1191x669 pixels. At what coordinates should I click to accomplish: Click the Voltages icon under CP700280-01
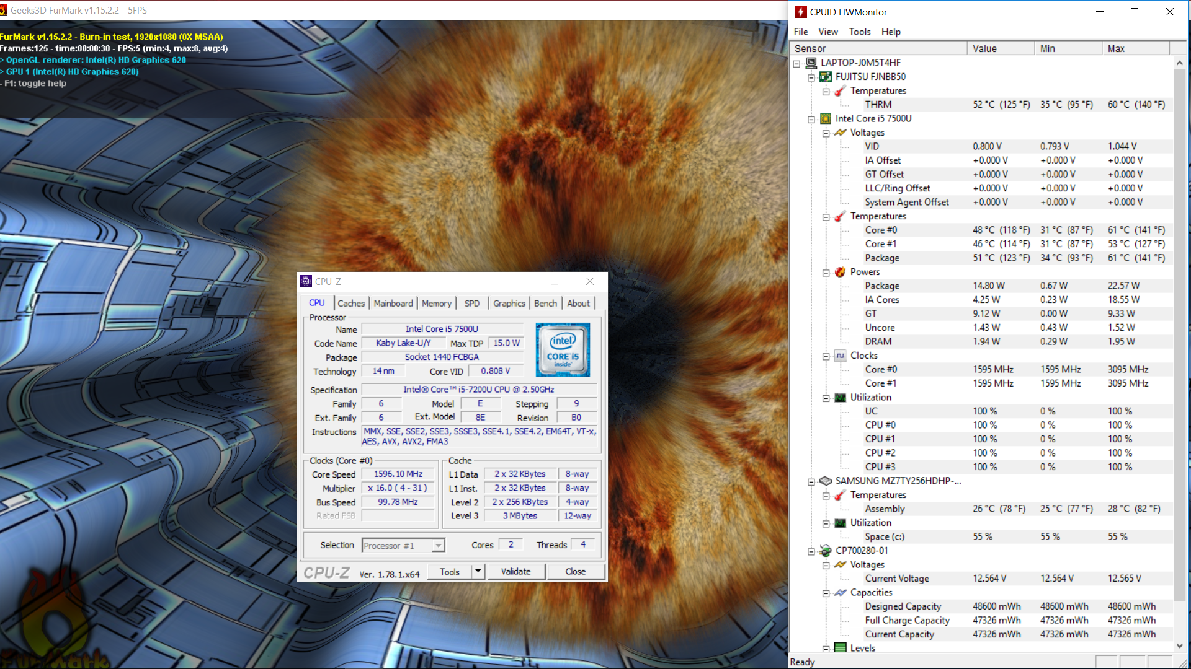click(841, 565)
